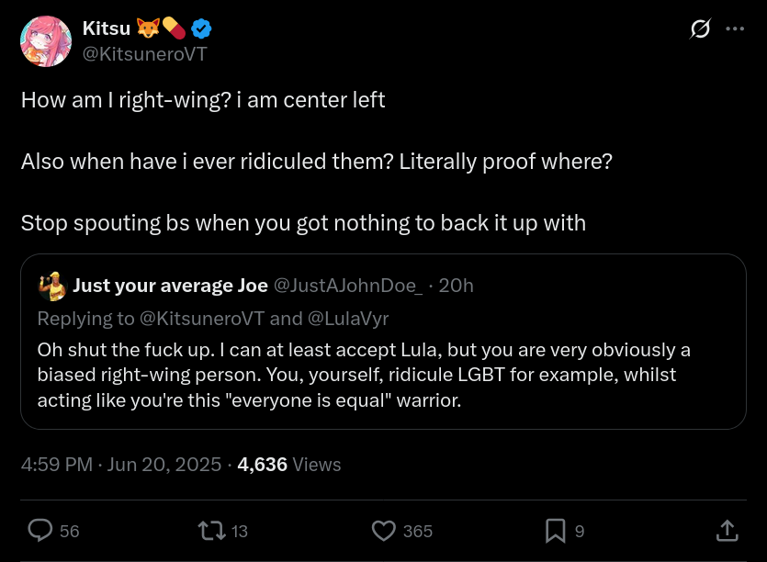The width and height of the screenshot is (767, 562).
Task: Click the 4:59 PM · Jun 20, 2025 timestamp
Action: click(121, 465)
